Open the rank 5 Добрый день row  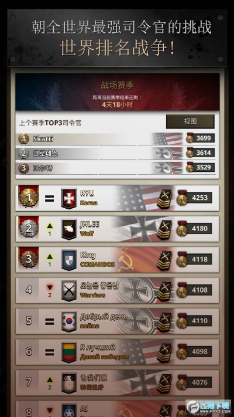(117, 321)
